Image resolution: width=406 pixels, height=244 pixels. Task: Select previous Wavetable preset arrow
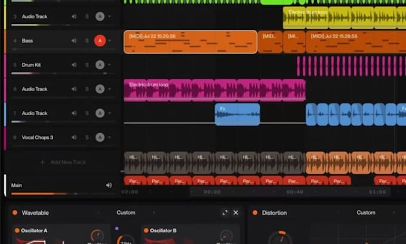(x=98, y=212)
